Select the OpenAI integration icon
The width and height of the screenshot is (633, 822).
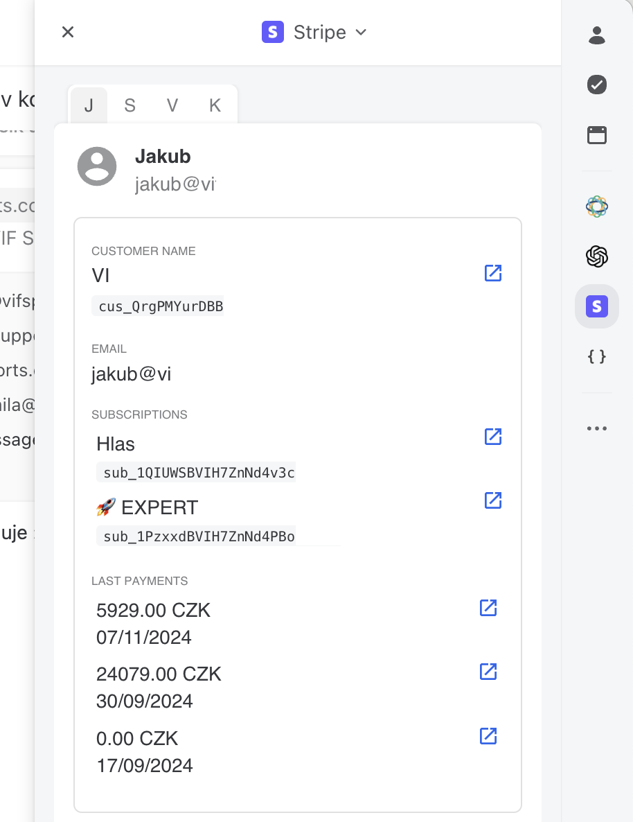[x=596, y=256]
